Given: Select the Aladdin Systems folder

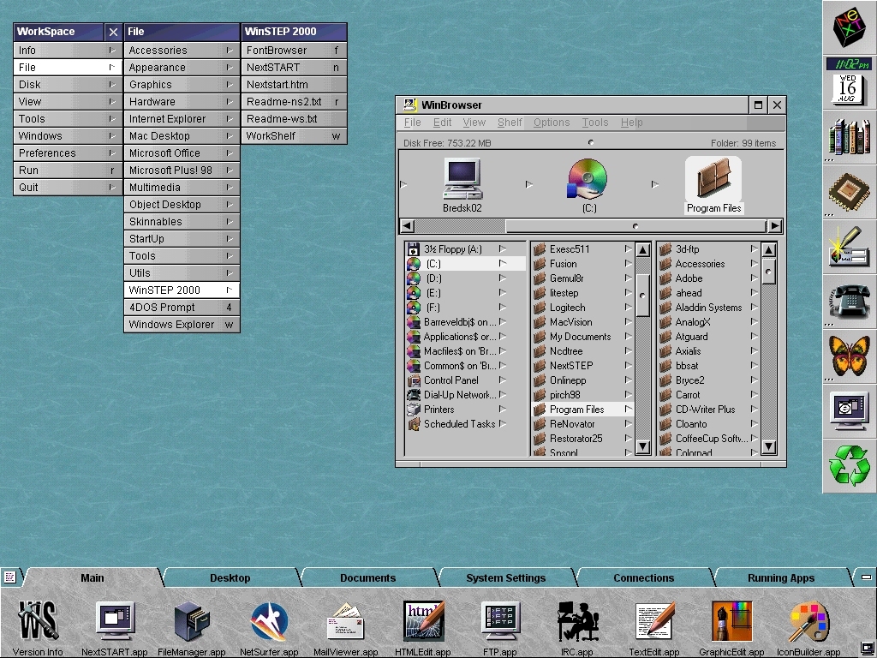Looking at the screenshot, I should click(x=708, y=308).
